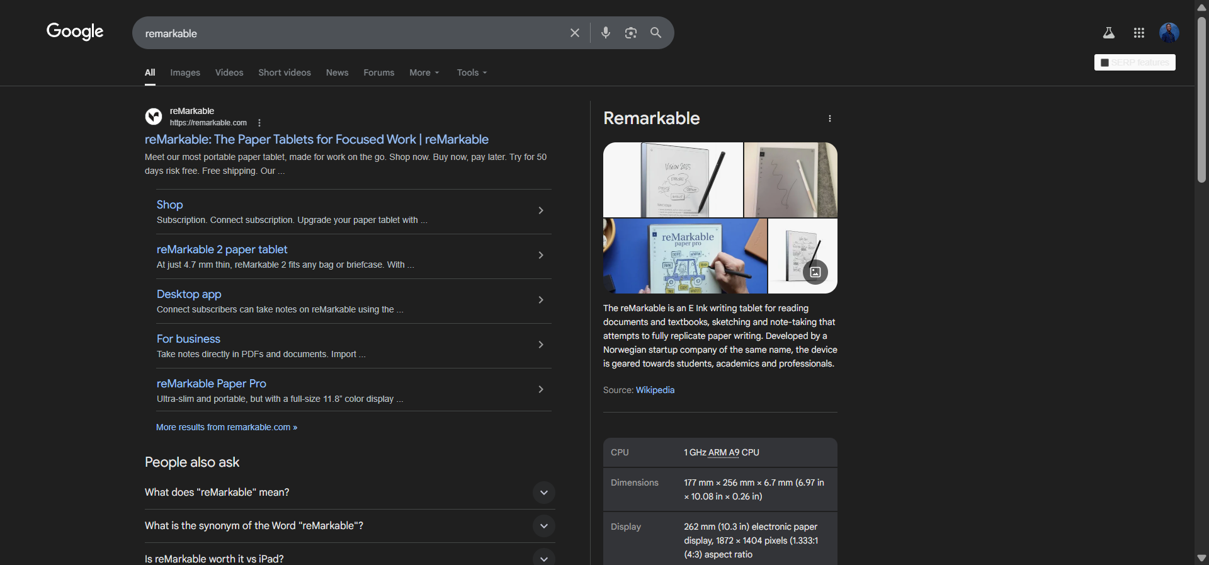Open gray tablet with white pen image
Image resolution: width=1209 pixels, height=565 pixels.
point(791,180)
